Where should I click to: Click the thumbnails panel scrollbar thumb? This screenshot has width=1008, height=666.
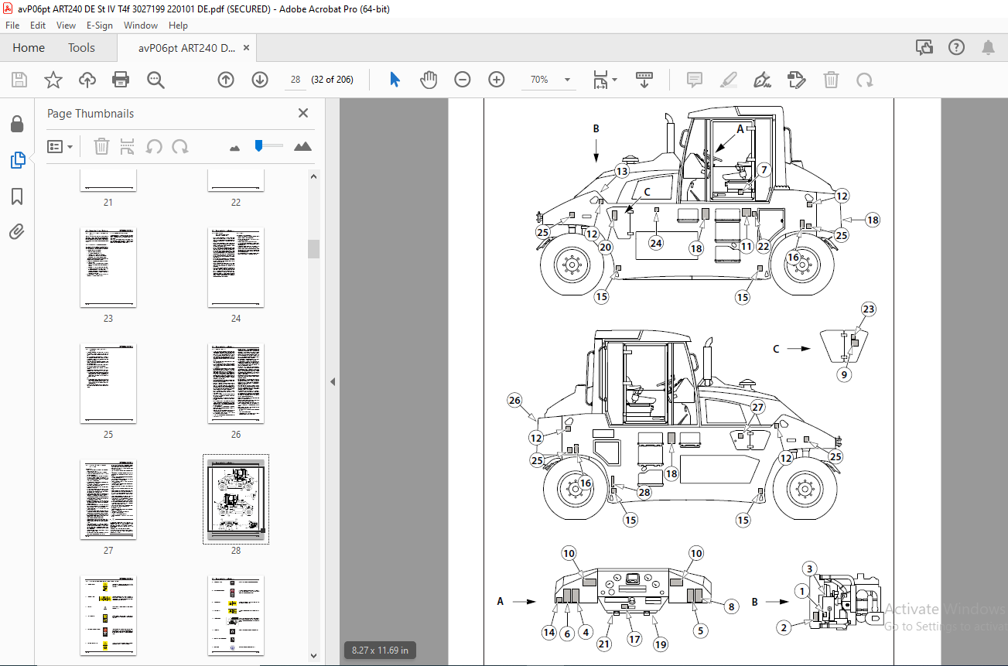click(x=313, y=248)
